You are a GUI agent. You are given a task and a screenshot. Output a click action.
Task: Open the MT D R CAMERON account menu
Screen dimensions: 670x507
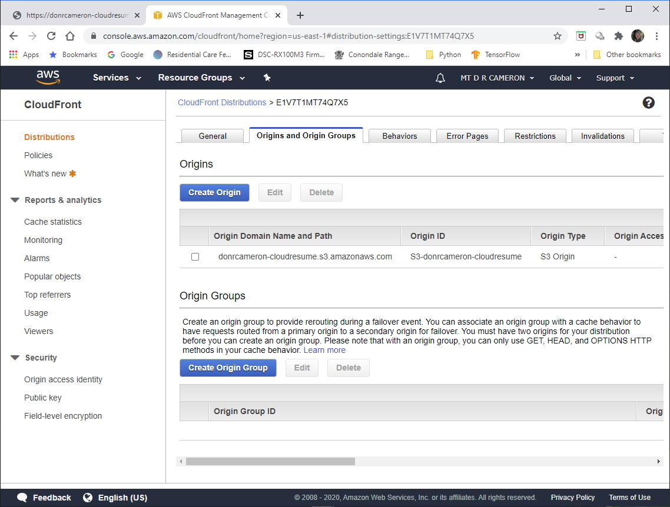pyautogui.click(x=497, y=78)
